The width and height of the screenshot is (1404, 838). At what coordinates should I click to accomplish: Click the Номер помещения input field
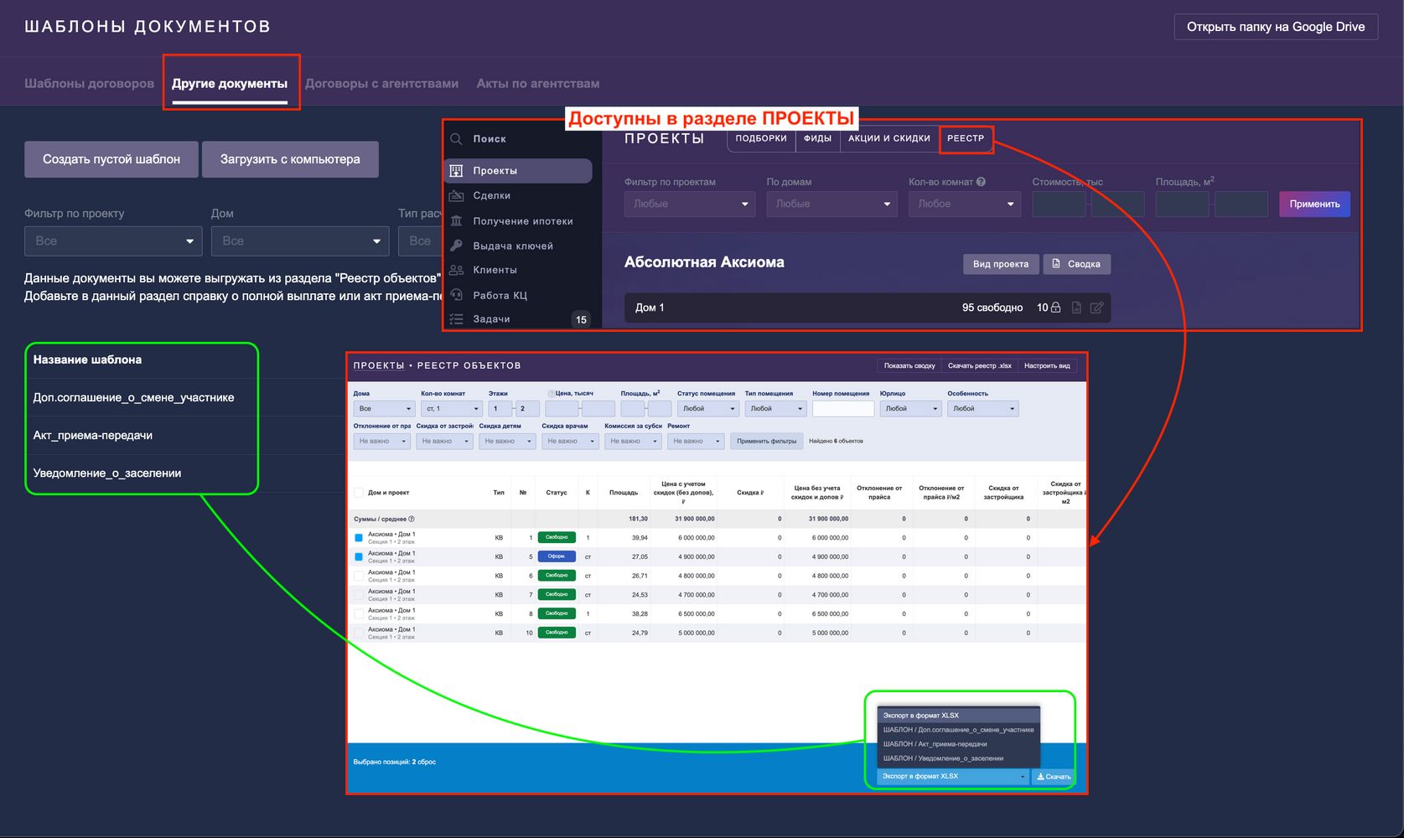843,409
